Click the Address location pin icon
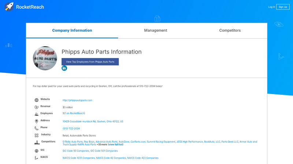Screen dimensions: 293x164 [x=36, y=121]
